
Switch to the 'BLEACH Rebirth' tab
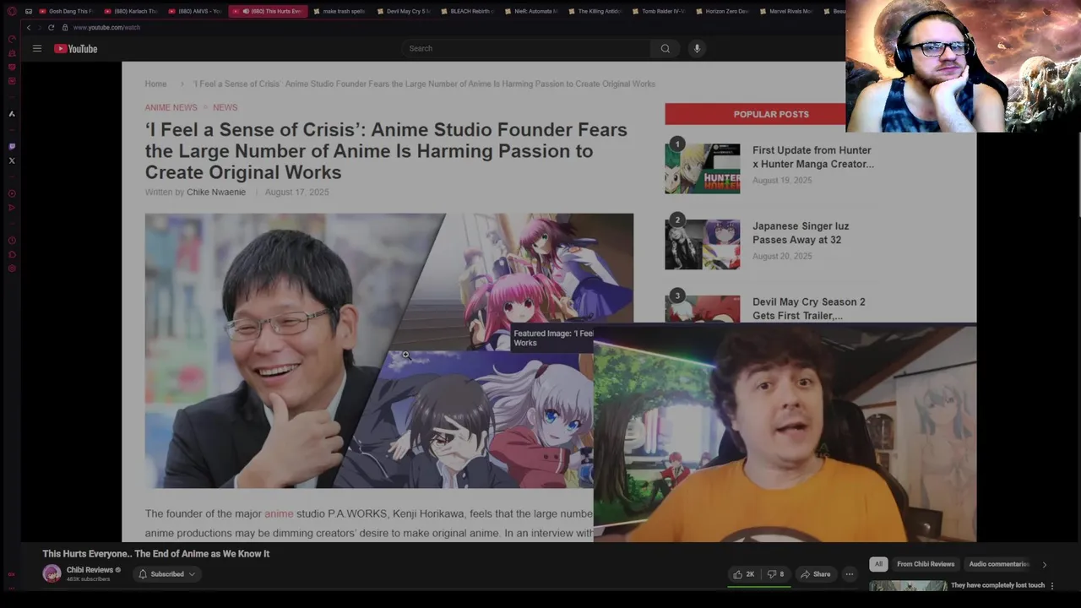click(467, 12)
